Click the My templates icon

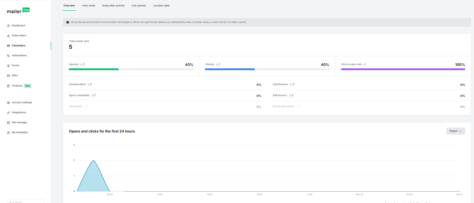8,132
